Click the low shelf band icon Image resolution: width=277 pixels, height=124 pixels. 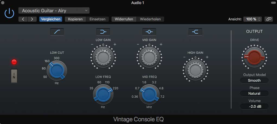pos(103,32)
